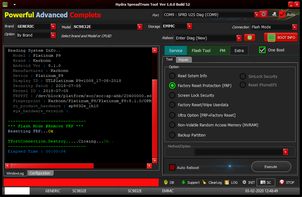Open the Repair sub-tab
The image size is (302, 197).
coord(183,60)
